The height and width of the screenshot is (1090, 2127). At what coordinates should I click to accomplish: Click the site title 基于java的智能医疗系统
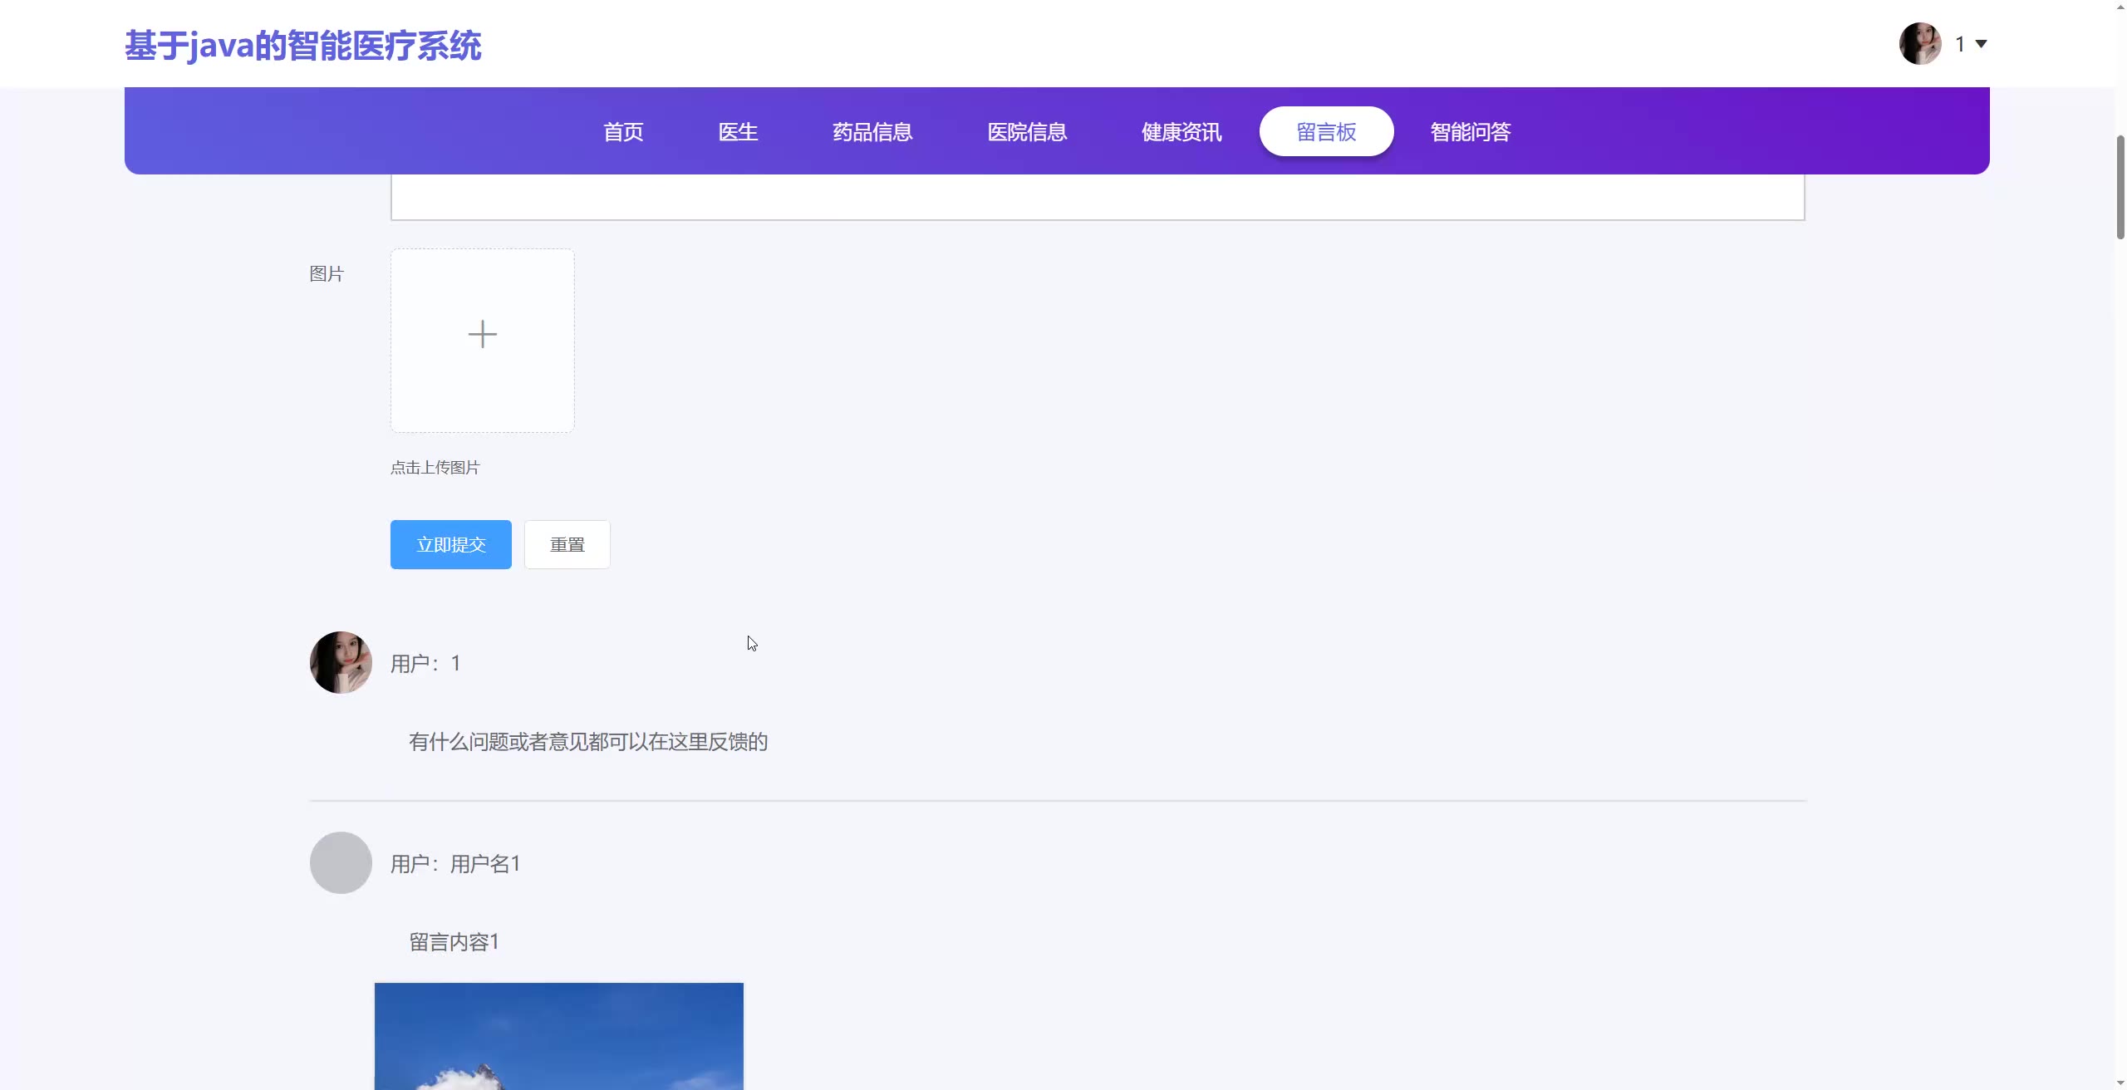pyautogui.click(x=302, y=46)
